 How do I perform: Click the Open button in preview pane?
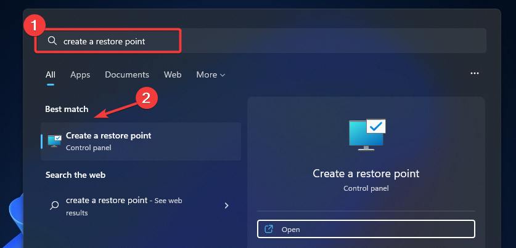tap(366, 229)
